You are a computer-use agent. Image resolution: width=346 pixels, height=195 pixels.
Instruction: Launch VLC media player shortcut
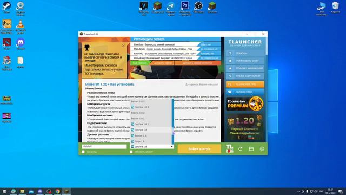(21, 27)
